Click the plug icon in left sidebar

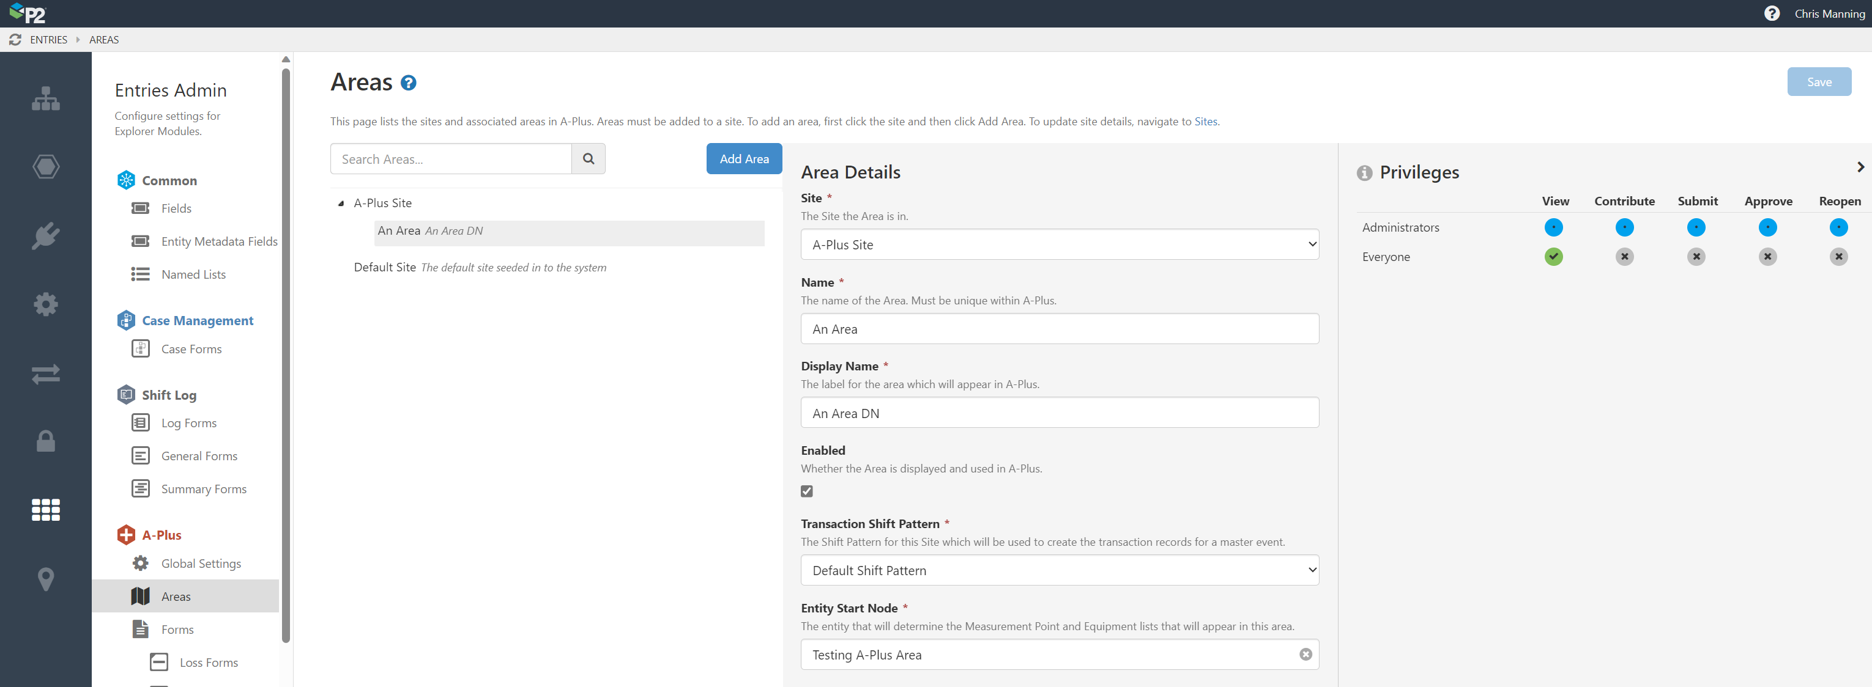pos(46,236)
